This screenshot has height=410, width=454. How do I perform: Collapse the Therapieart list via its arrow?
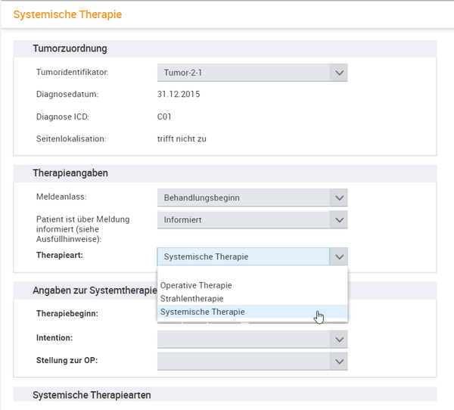pyautogui.click(x=339, y=256)
